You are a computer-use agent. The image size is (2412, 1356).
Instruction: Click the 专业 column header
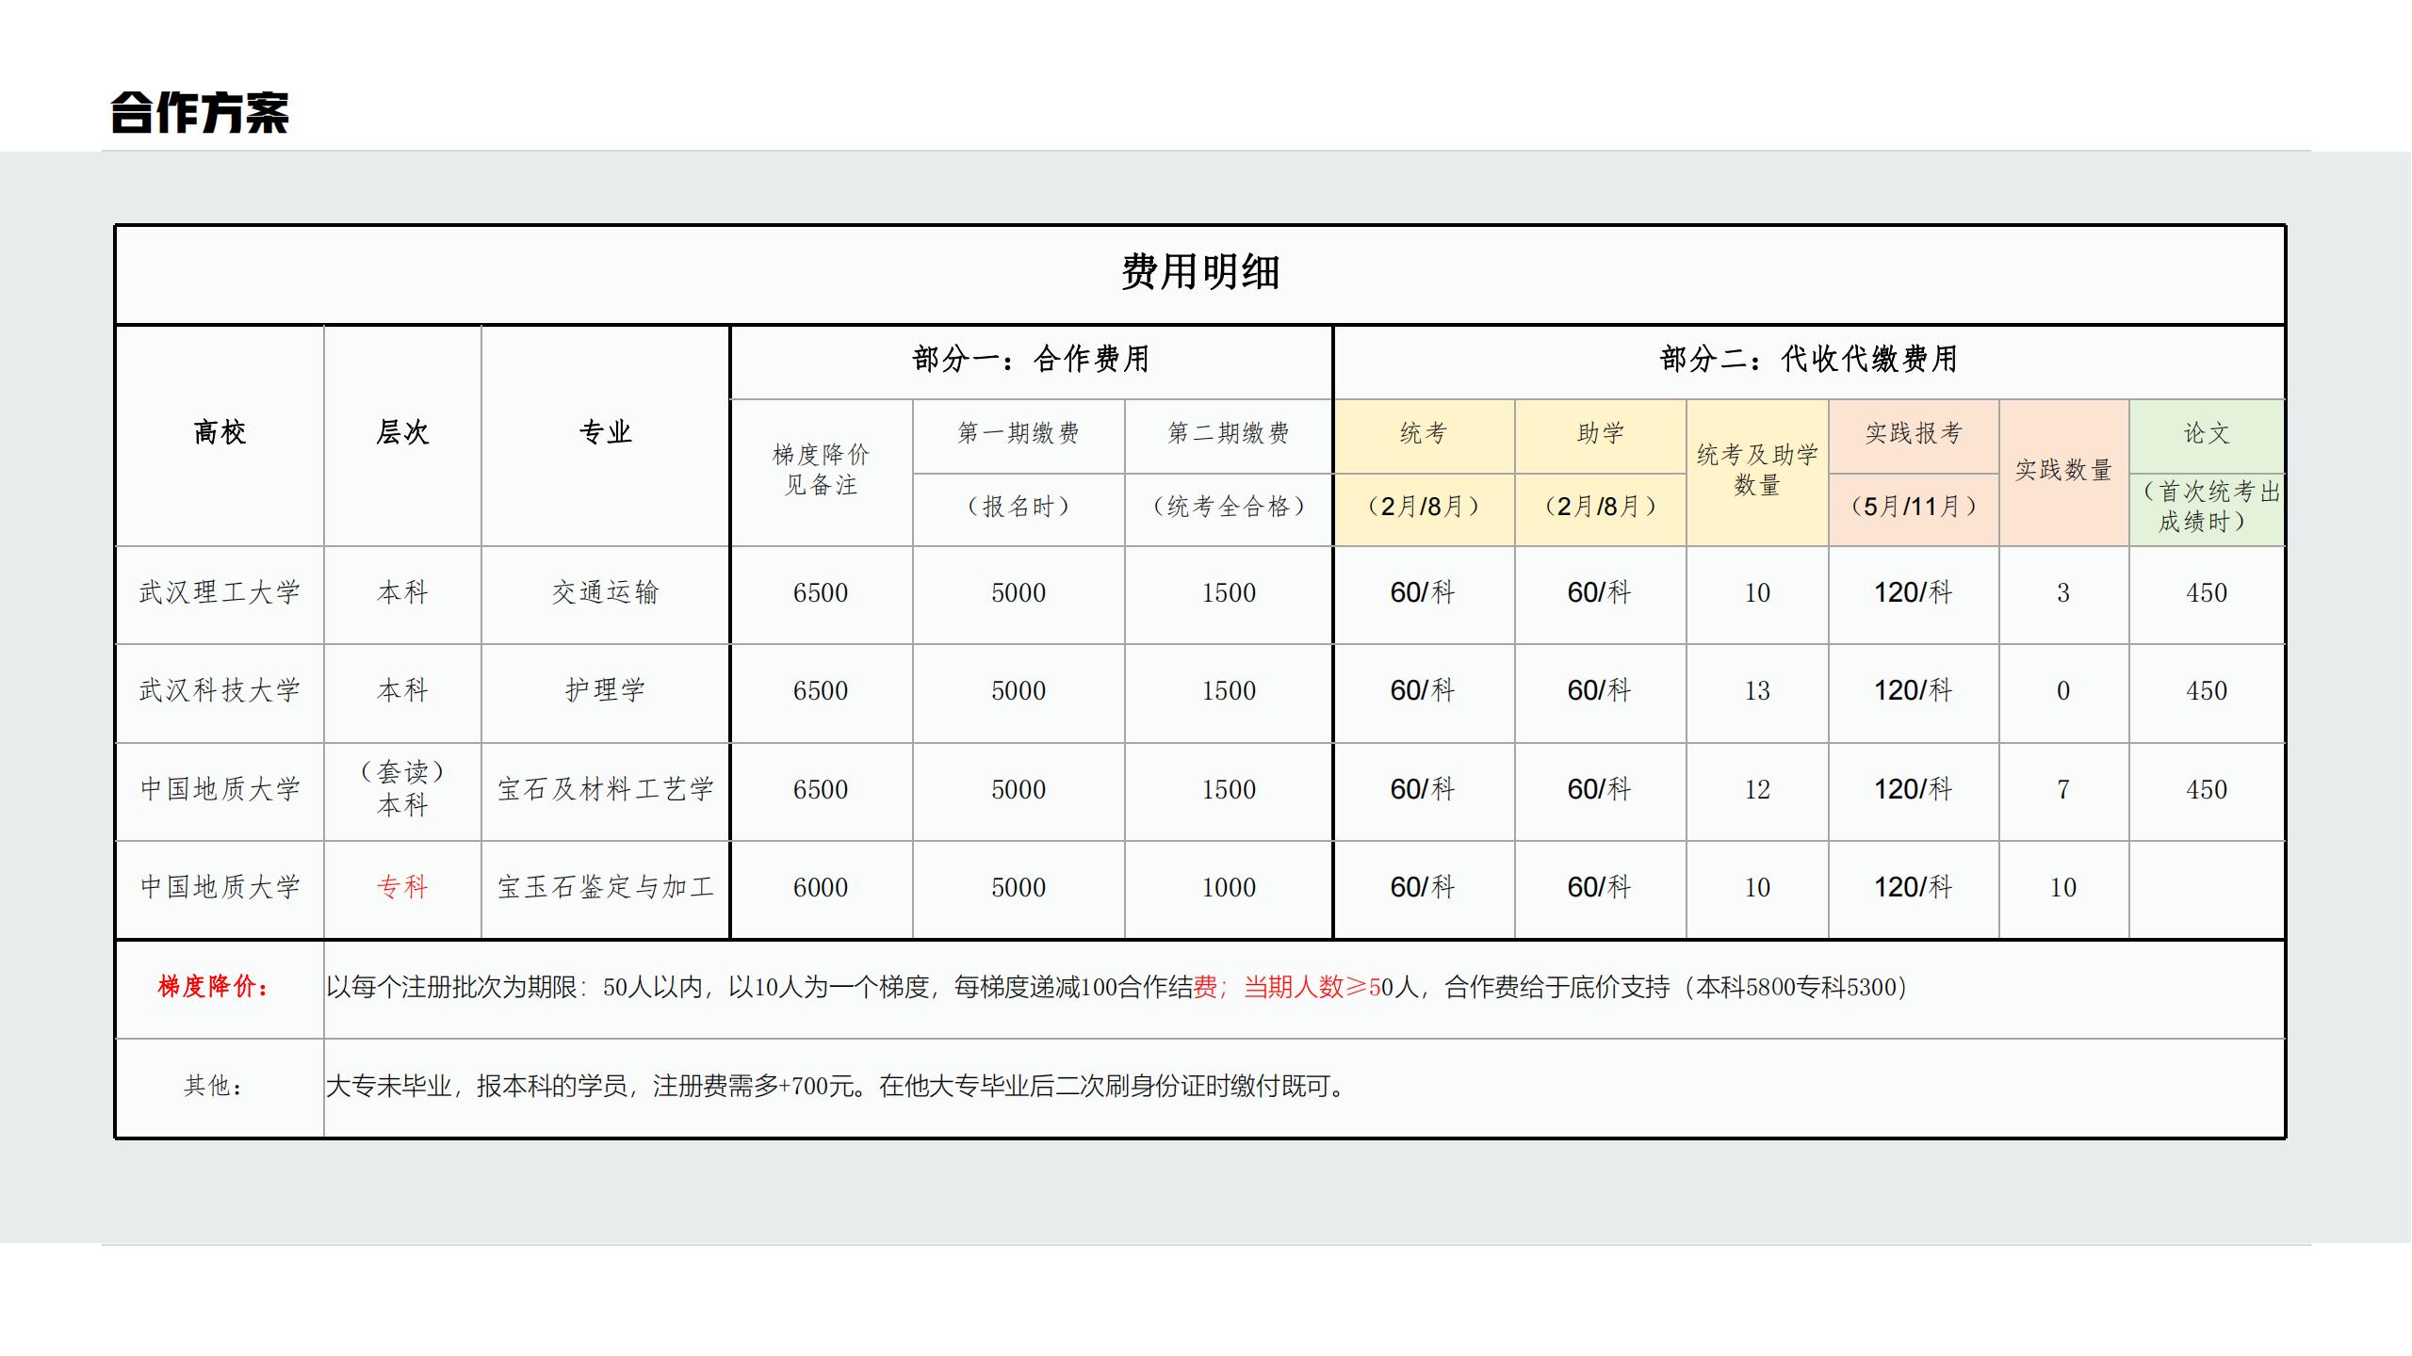point(605,432)
